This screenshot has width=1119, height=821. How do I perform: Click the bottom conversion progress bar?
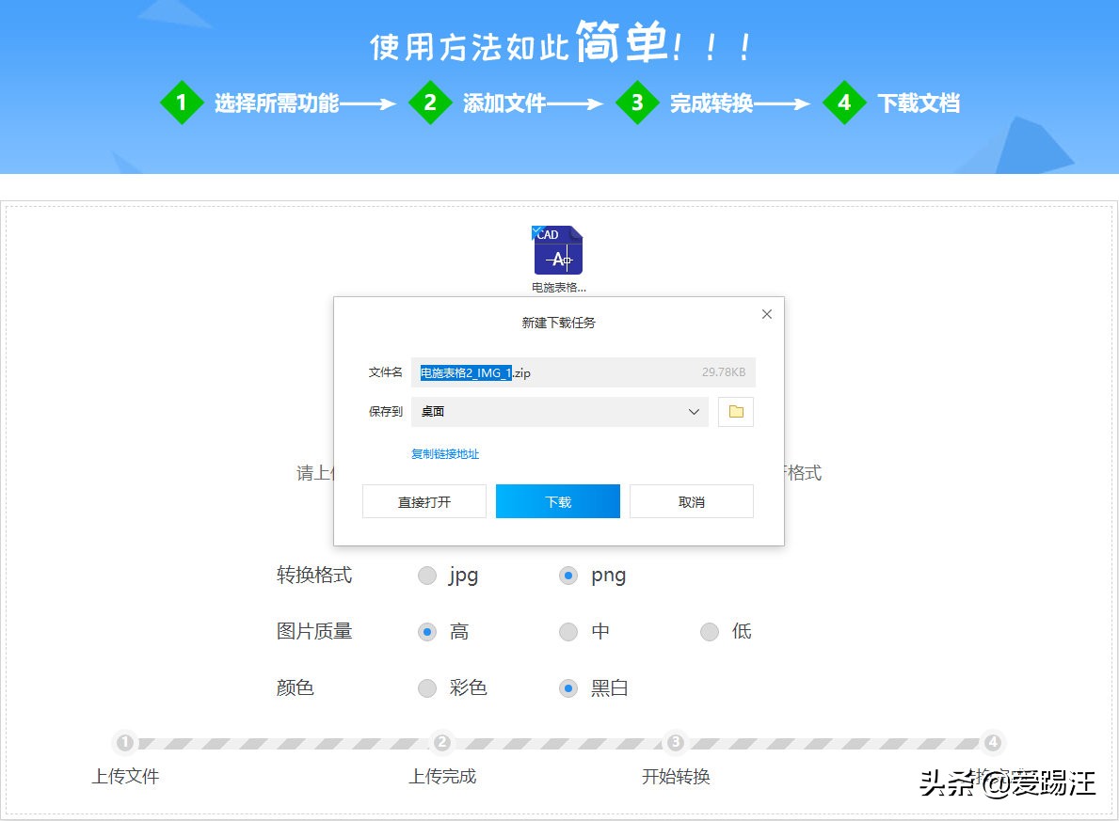pyautogui.click(x=559, y=742)
